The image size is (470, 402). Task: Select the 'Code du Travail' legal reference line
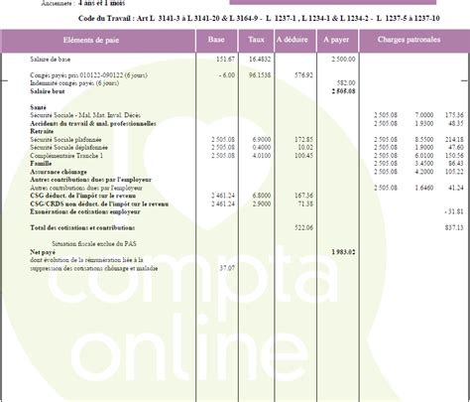[259, 18]
